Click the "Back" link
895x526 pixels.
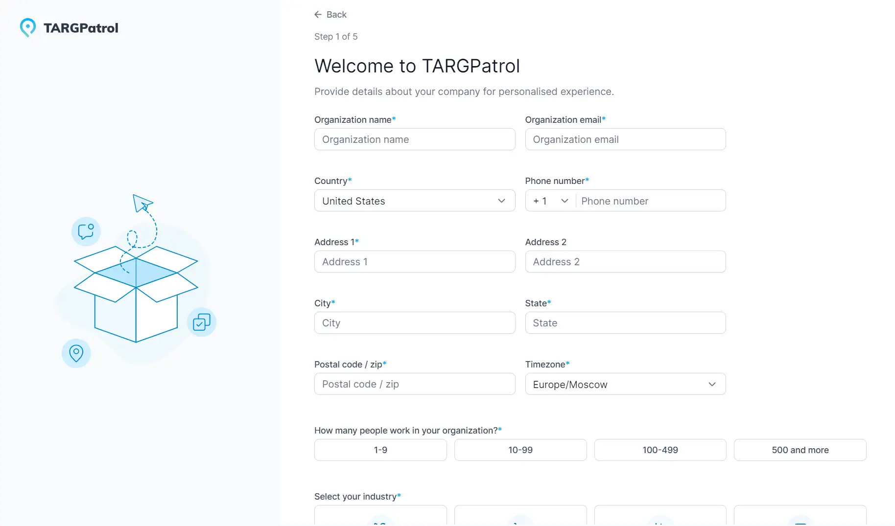coord(337,15)
